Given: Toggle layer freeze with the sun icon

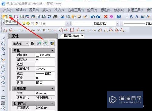Looking at the screenshot, I should click(x=28, y=24).
